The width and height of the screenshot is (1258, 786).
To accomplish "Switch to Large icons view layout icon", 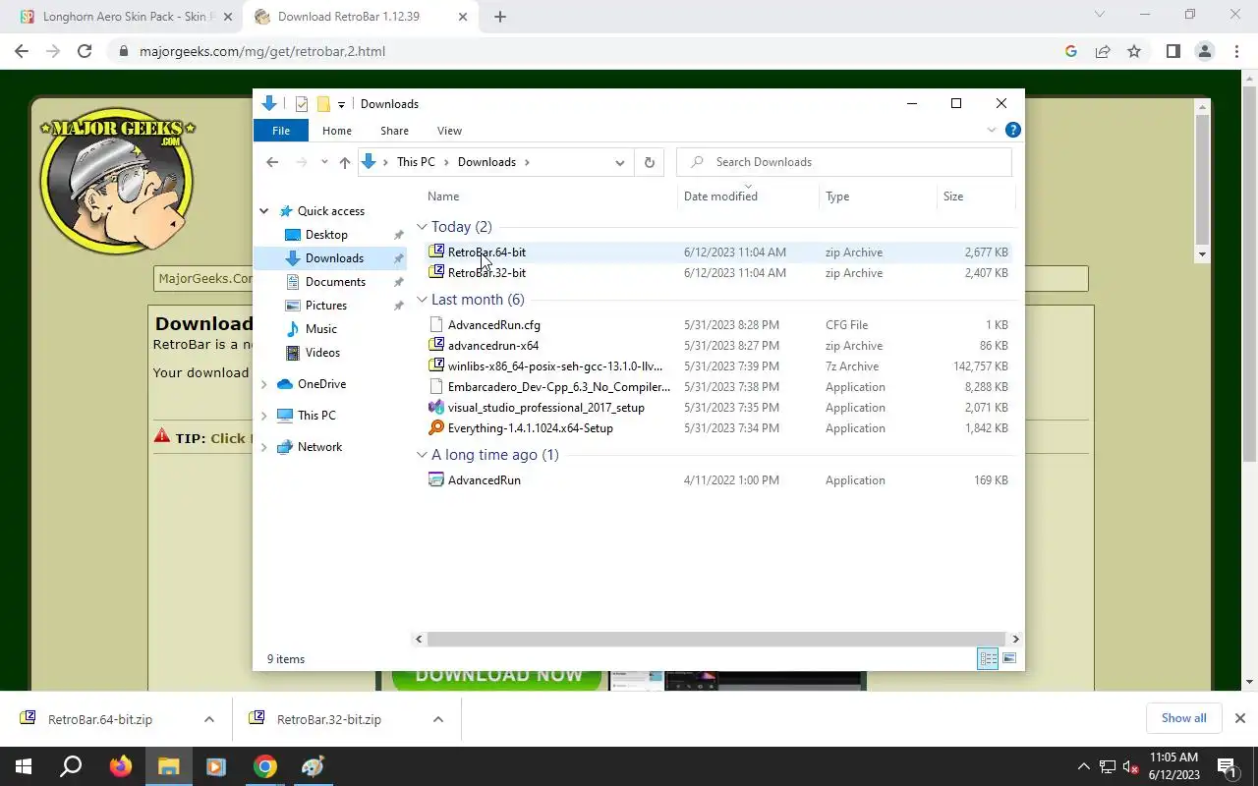I will click(1009, 658).
